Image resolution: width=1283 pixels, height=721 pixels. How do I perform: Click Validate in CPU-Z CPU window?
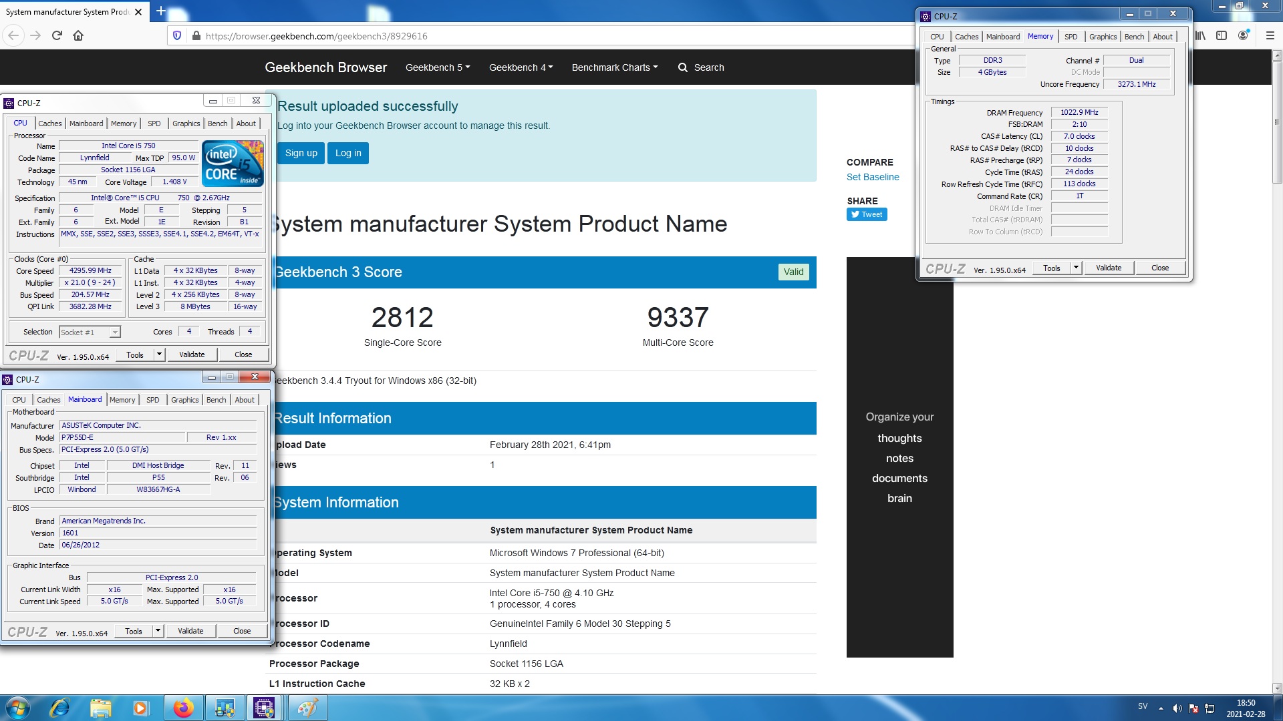[192, 354]
